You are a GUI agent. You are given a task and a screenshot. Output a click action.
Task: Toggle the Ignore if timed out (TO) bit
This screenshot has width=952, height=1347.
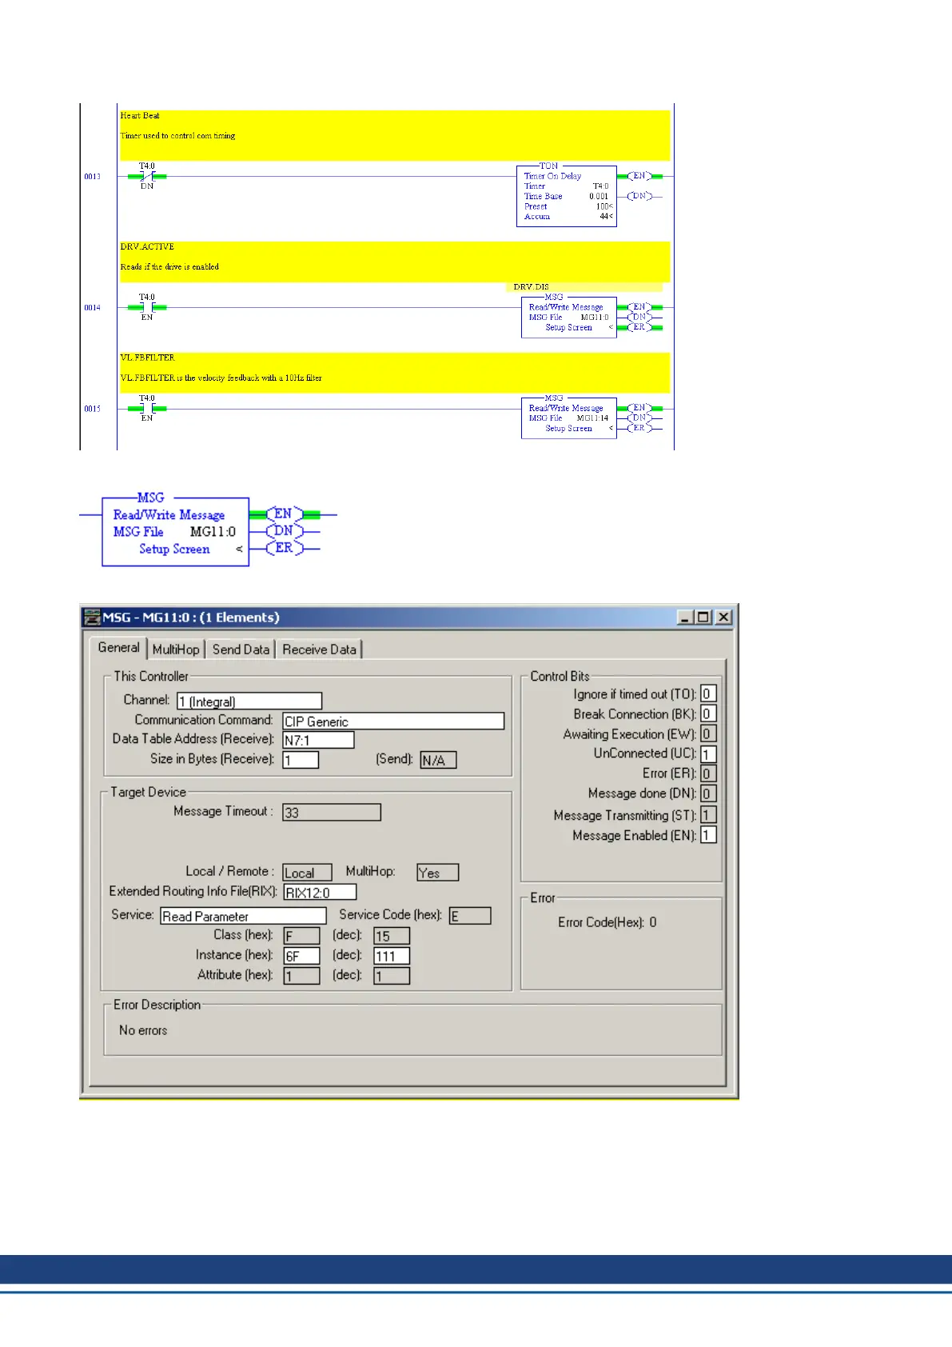point(708,694)
